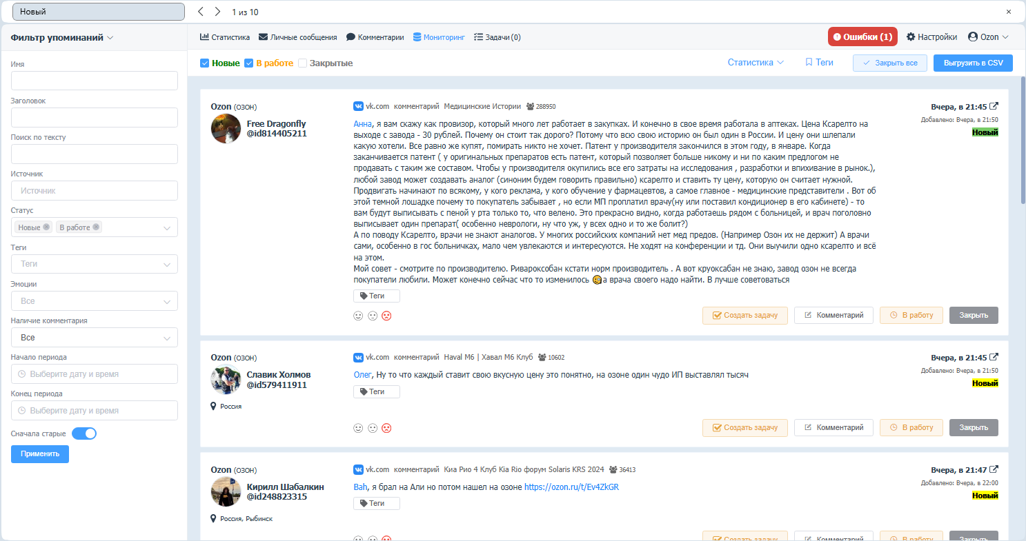Create task for Free Dragonfly post
Image resolution: width=1026 pixels, height=541 pixels.
[745, 315]
